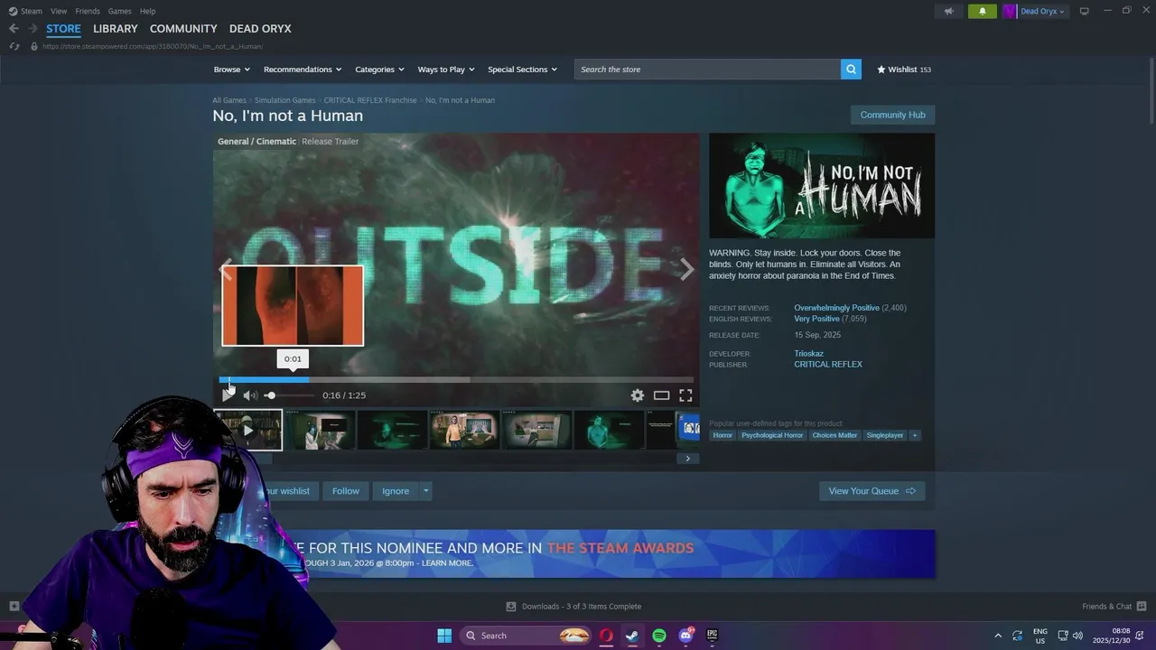
Task: Click the Search the store field
Action: coord(707,70)
